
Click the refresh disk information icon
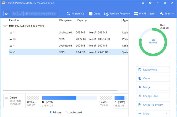click(x=6, y=14)
